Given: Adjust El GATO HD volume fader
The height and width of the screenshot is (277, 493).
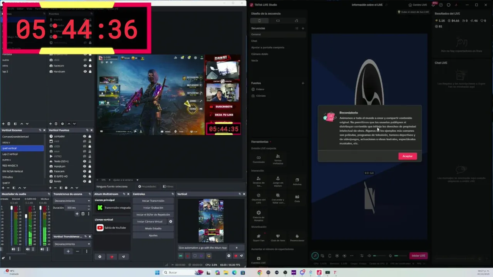Looking at the screenshot, I should [x=26, y=216].
